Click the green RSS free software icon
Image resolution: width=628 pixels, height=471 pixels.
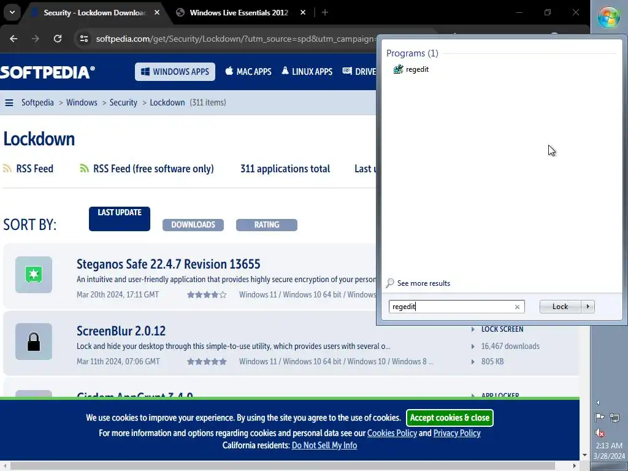tap(84, 168)
